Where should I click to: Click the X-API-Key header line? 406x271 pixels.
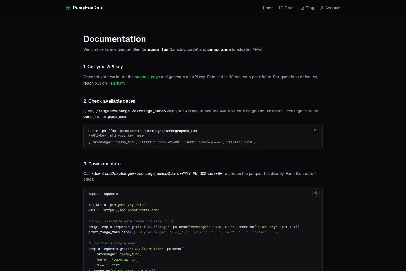pyautogui.click(x=116, y=135)
